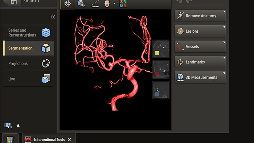Open the dropdown arrow next to head icon

click(x=115, y=3)
